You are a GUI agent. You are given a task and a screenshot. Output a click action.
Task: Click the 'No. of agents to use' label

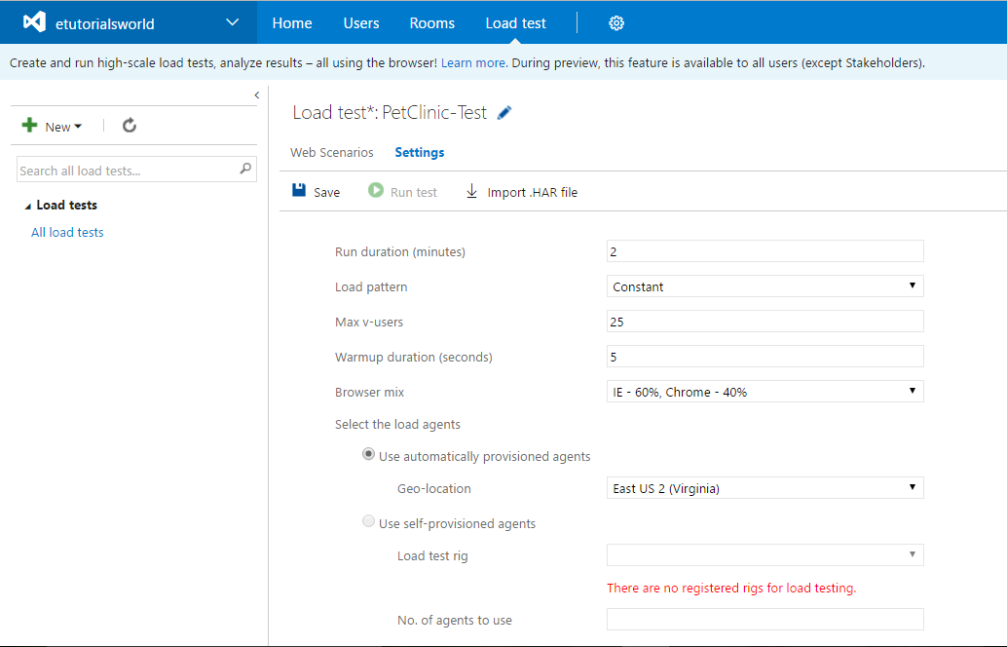455,620
